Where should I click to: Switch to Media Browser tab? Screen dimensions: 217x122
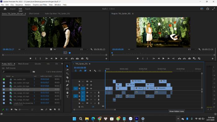pyautogui.click(x=23, y=64)
